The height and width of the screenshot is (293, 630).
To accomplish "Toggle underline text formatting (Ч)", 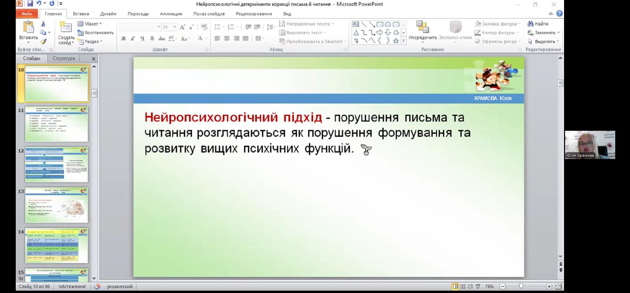I will [142, 38].
